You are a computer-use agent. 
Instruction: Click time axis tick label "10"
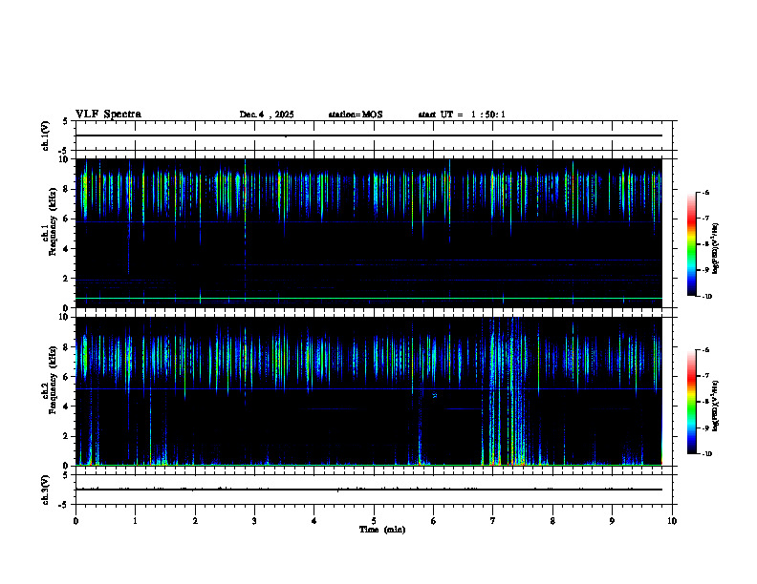tap(672, 521)
